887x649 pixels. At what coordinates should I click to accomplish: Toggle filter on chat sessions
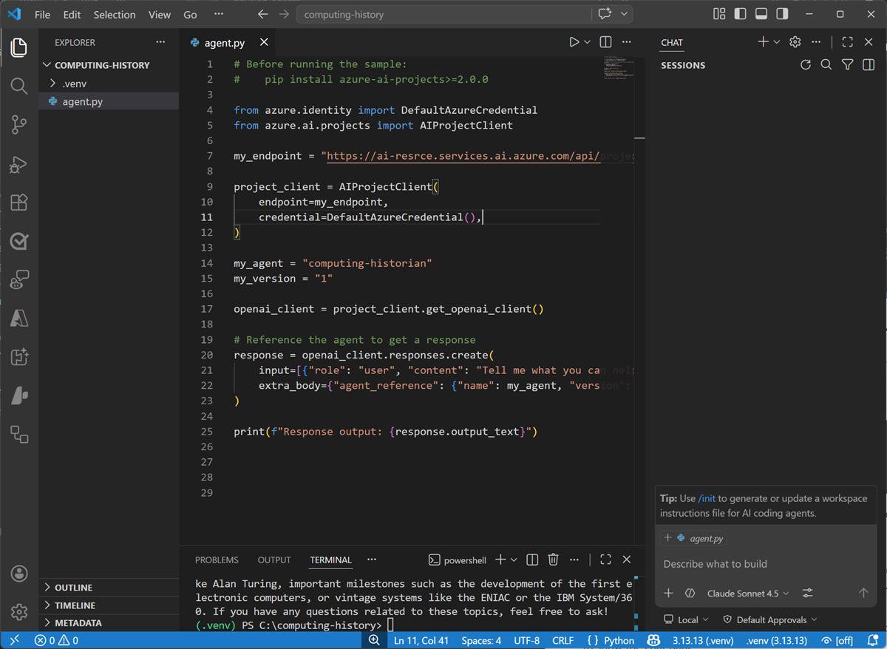tap(847, 65)
